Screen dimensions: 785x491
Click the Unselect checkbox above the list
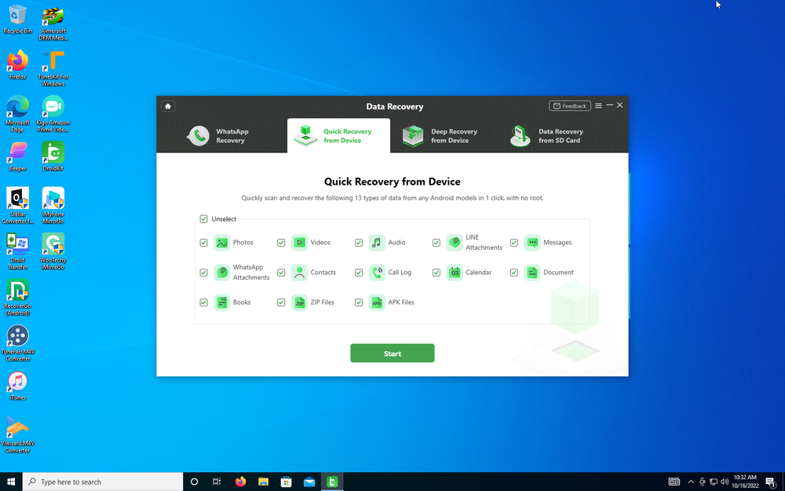[204, 218]
